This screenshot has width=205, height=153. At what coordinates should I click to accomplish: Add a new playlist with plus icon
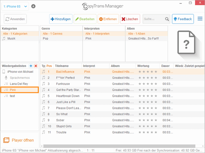pos(31,66)
